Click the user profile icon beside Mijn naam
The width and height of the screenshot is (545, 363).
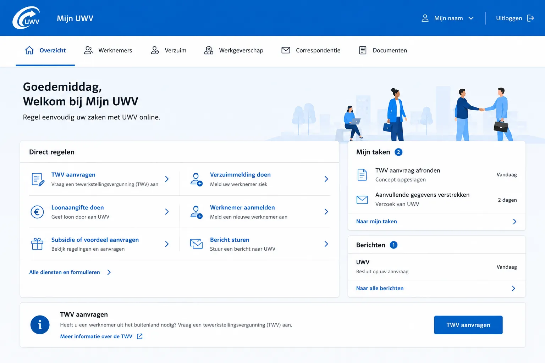click(425, 18)
